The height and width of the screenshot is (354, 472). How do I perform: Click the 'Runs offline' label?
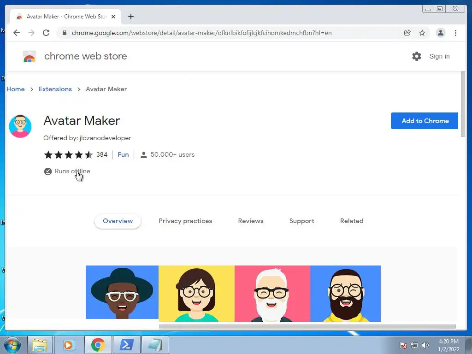tap(72, 171)
